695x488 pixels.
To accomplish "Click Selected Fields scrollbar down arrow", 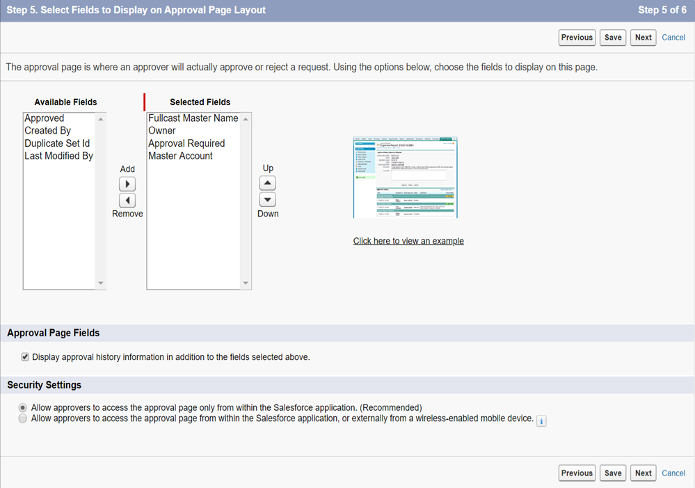I will pos(246,283).
